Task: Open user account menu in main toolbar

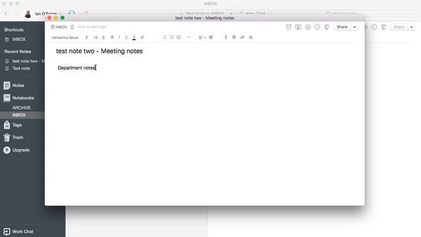Action: pyautogui.click(x=43, y=13)
